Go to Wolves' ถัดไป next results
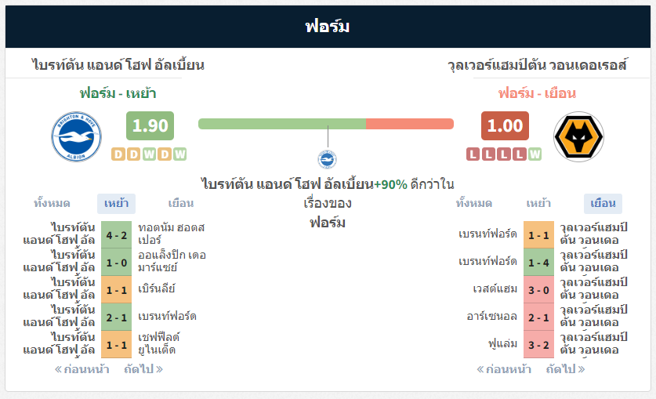656x399 pixels. pos(566,369)
